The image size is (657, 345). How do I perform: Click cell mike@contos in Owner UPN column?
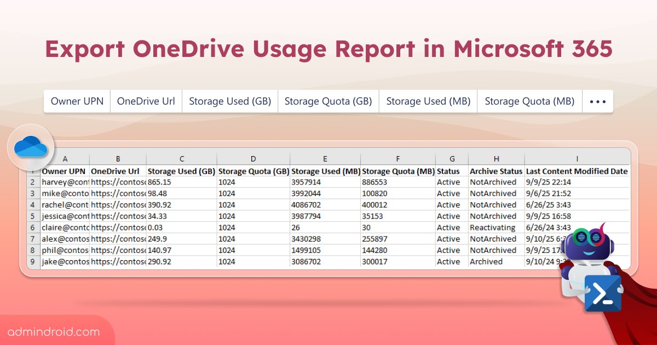pyautogui.click(x=65, y=193)
